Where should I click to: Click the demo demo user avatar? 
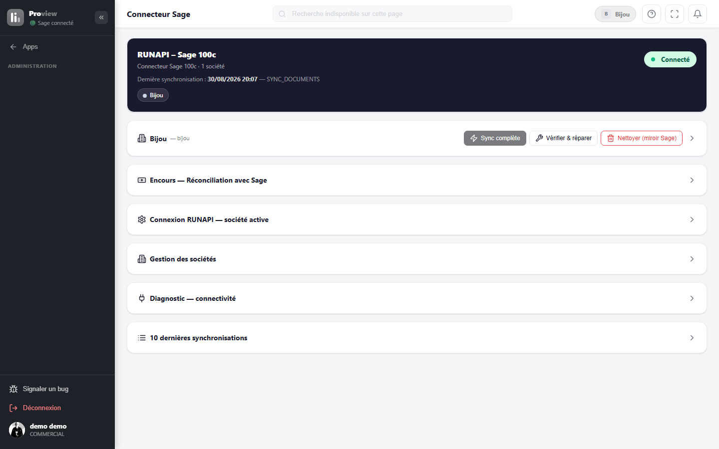coord(17,430)
